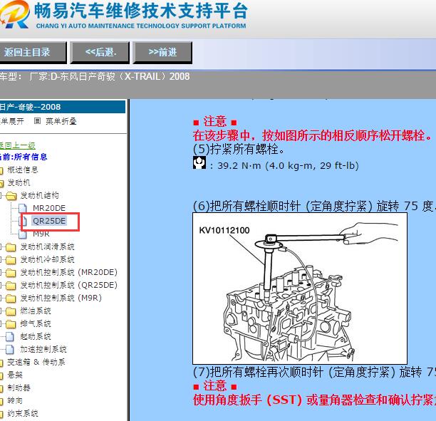Select the 当前:所有信息 label

pyautogui.click(x=24, y=157)
